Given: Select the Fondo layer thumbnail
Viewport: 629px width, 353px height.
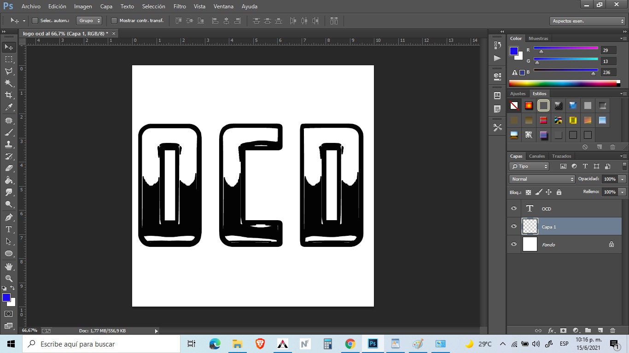Looking at the screenshot, I should pyautogui.click(x=530, y=245).
